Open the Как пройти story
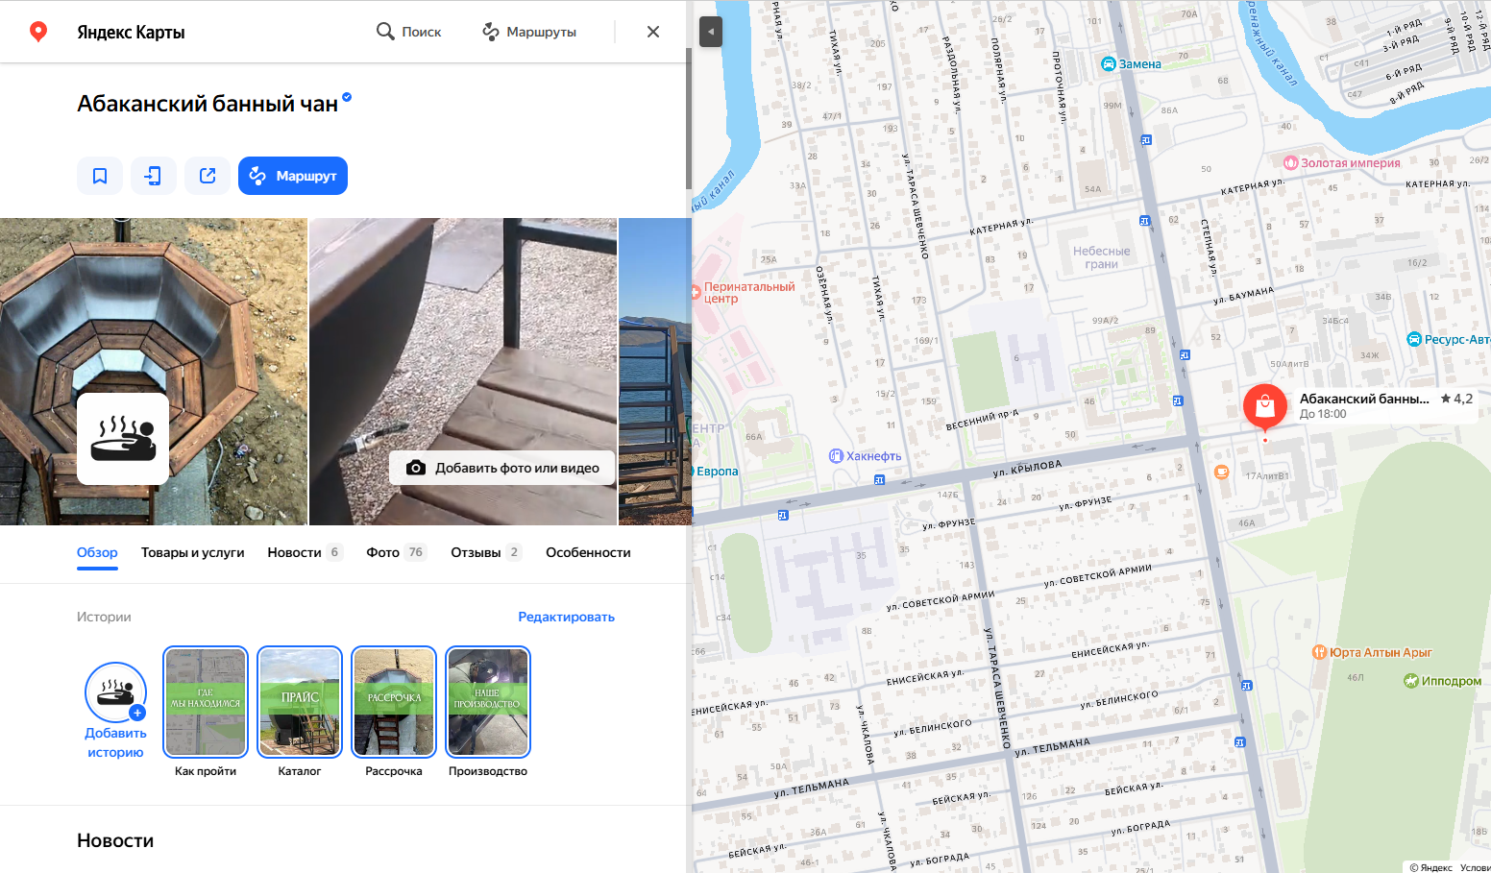The width and height of the screenshot is (1491, 873). 206,702
